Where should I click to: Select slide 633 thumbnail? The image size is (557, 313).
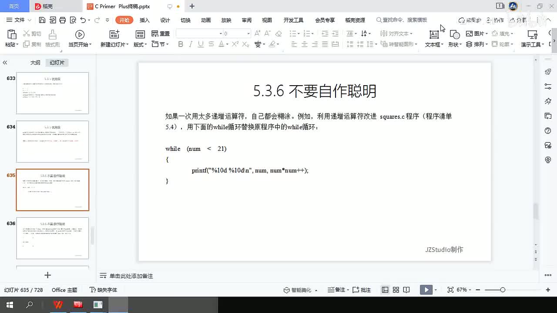click(53, 93)
